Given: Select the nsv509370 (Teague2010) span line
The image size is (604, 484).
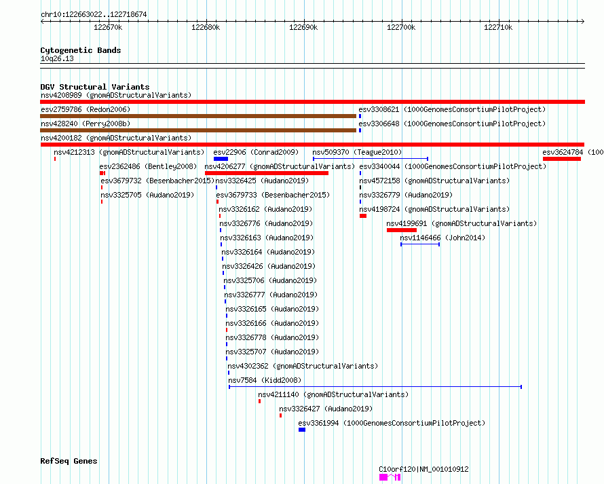Looking at the screenshot, I should click(370, 159).
